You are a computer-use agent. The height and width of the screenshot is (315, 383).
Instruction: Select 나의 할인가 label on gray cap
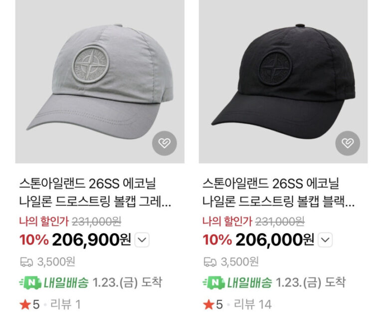(44, 222)
